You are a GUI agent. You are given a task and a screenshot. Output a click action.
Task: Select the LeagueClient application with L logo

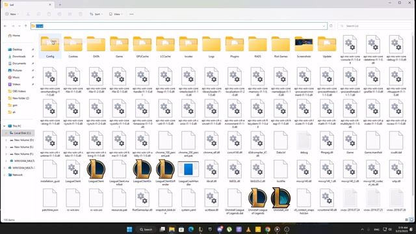pos(96,171)
